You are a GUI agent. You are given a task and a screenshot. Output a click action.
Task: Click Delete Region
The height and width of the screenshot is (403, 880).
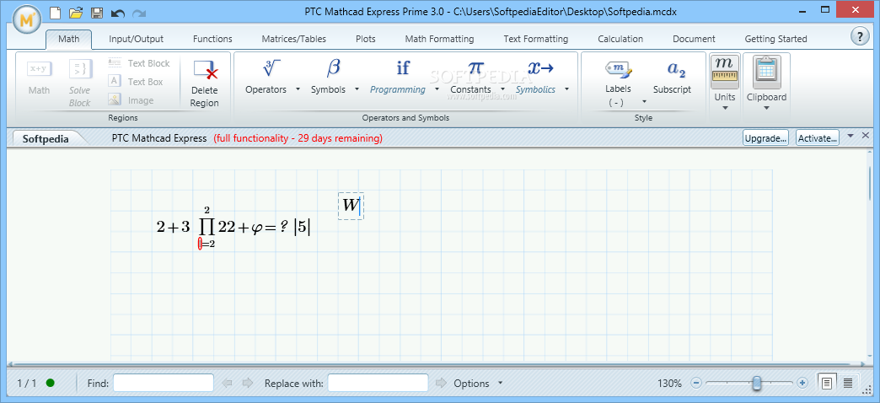204,83
